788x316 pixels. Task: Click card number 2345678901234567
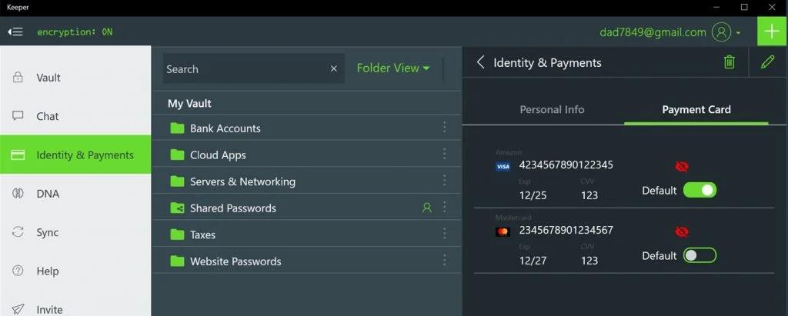tap(566, 230)
